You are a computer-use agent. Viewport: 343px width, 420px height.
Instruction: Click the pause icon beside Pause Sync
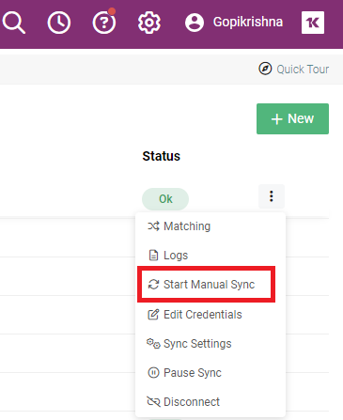tap(153, 373)
